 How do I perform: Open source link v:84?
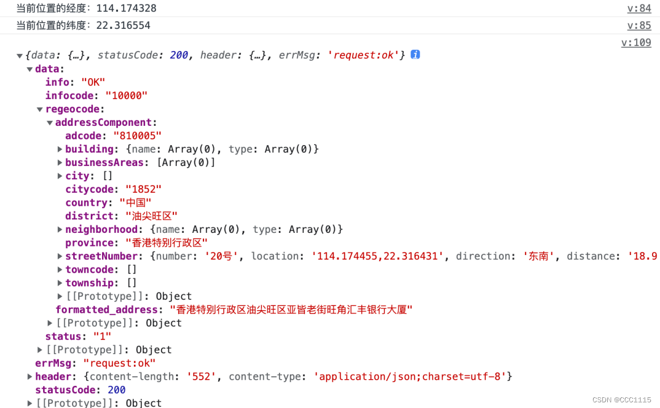[x=639, y=8]
